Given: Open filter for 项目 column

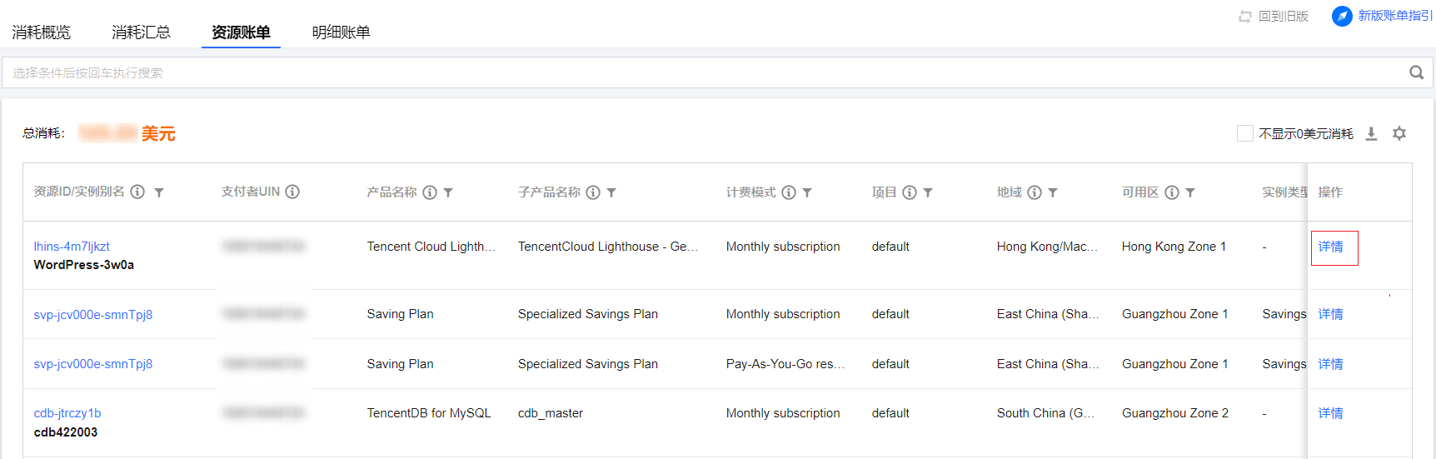Looking at the screenshot, I should pyautogui.click(x=928, y=192).
